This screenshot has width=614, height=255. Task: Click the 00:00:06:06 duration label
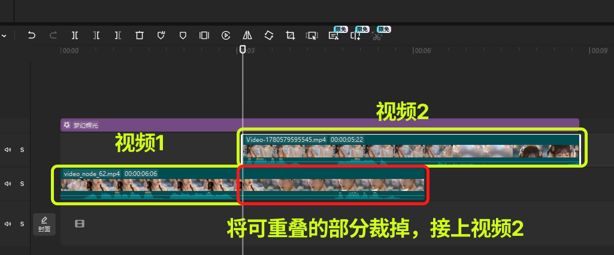[141, 174]
